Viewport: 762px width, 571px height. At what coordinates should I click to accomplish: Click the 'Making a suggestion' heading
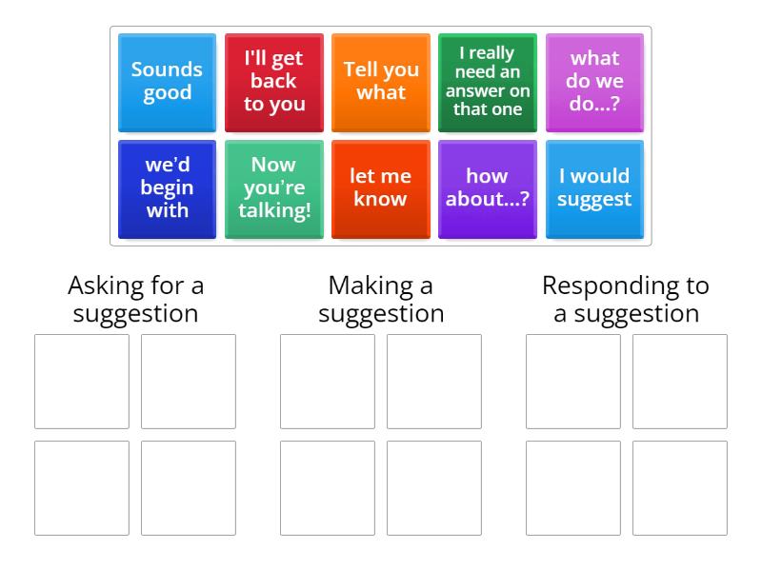pos(380,299)
